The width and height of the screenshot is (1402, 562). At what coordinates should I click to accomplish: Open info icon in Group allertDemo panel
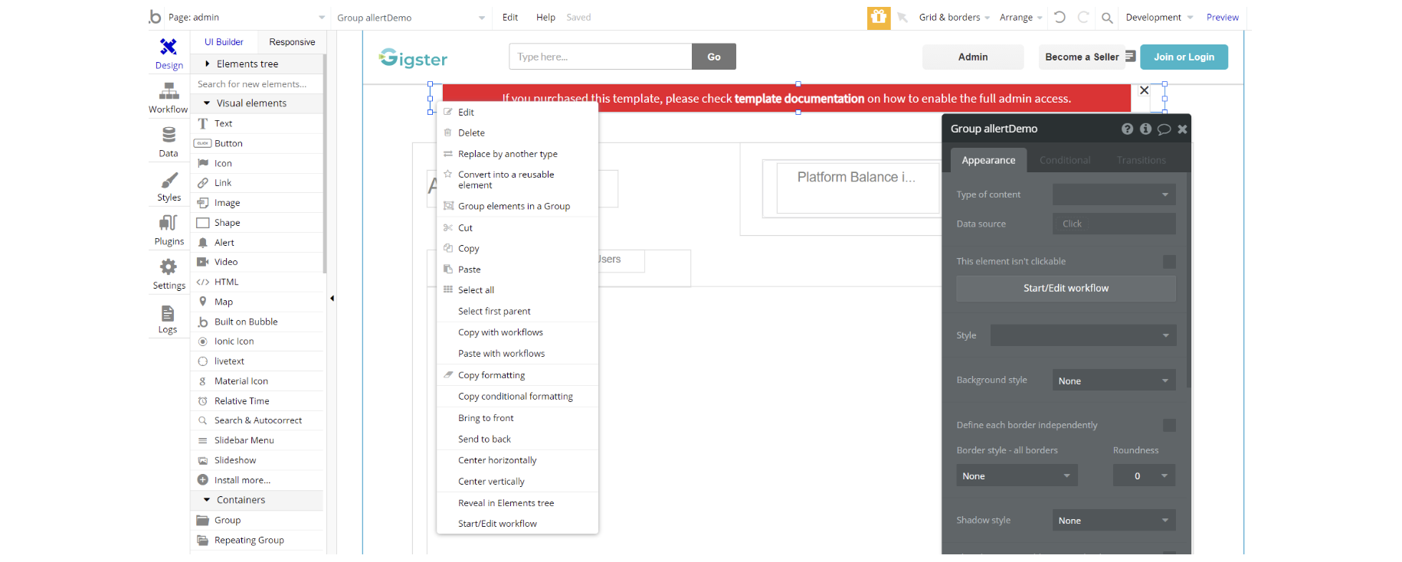(x=1145, y=129)
